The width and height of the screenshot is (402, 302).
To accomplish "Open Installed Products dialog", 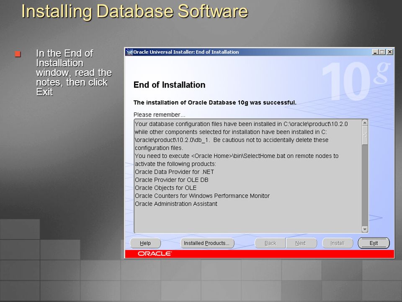I will 207,243.
